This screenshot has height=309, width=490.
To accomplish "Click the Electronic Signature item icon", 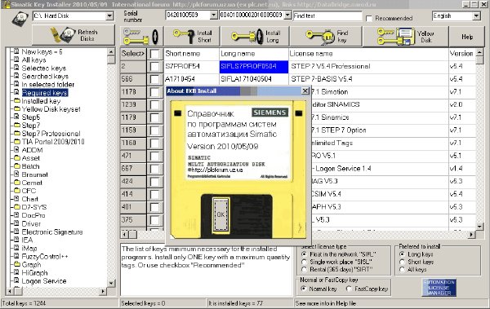I will (x=17, y=232).
